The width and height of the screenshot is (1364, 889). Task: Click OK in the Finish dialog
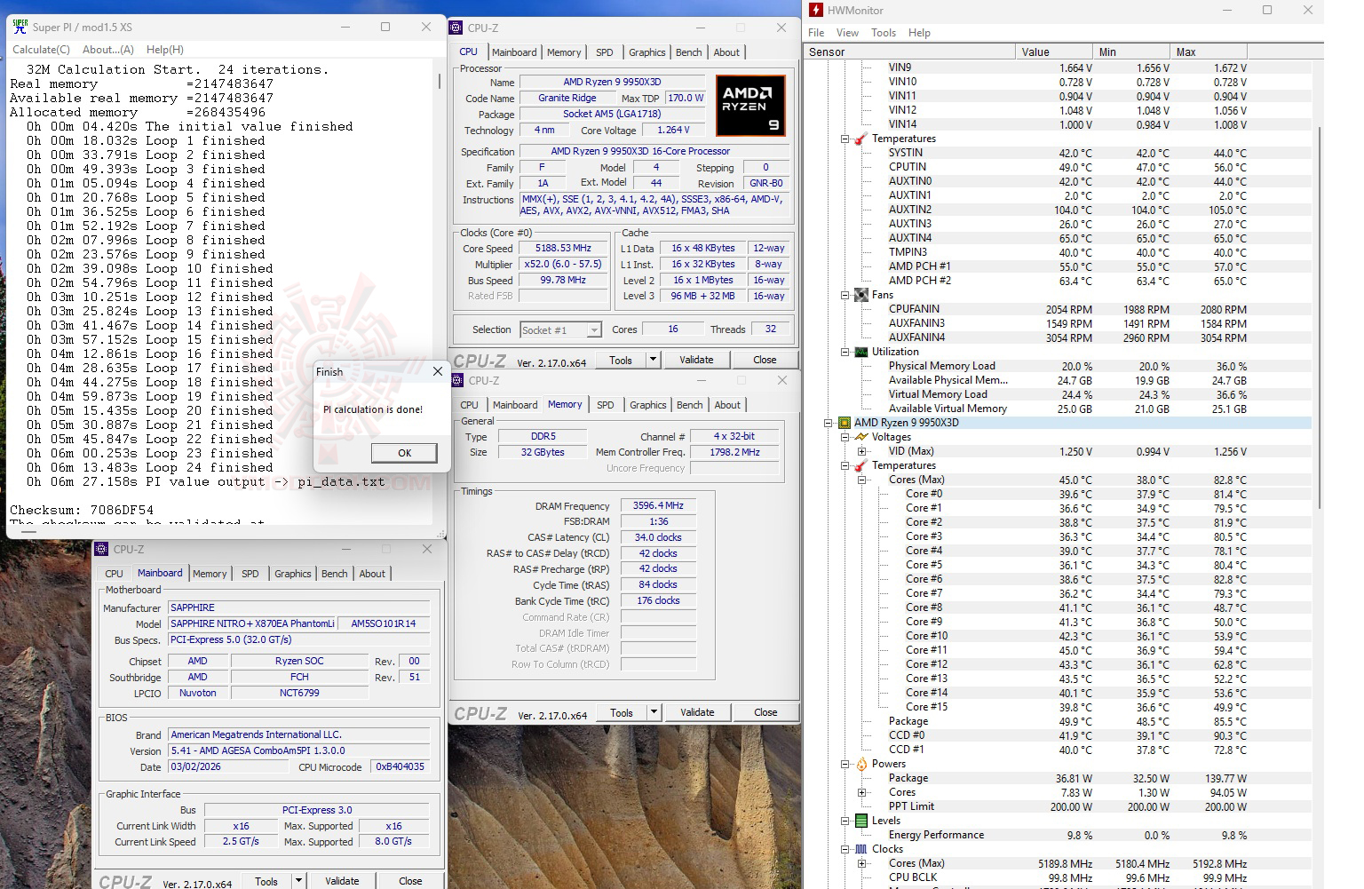coord(404,453)
